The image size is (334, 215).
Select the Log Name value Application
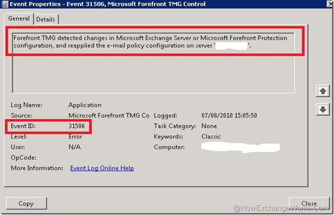85,105
